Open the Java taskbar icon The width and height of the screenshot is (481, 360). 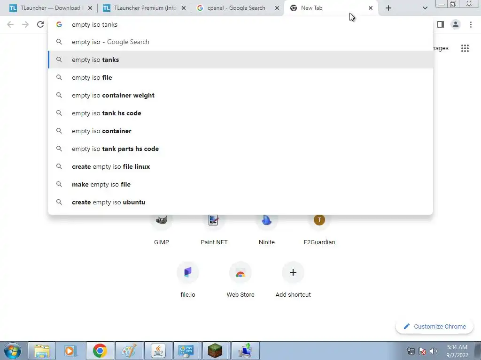coord(158,351)
